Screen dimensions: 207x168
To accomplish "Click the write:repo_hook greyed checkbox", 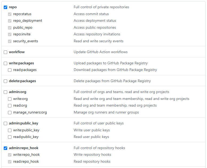I will (x=10, y=155).
